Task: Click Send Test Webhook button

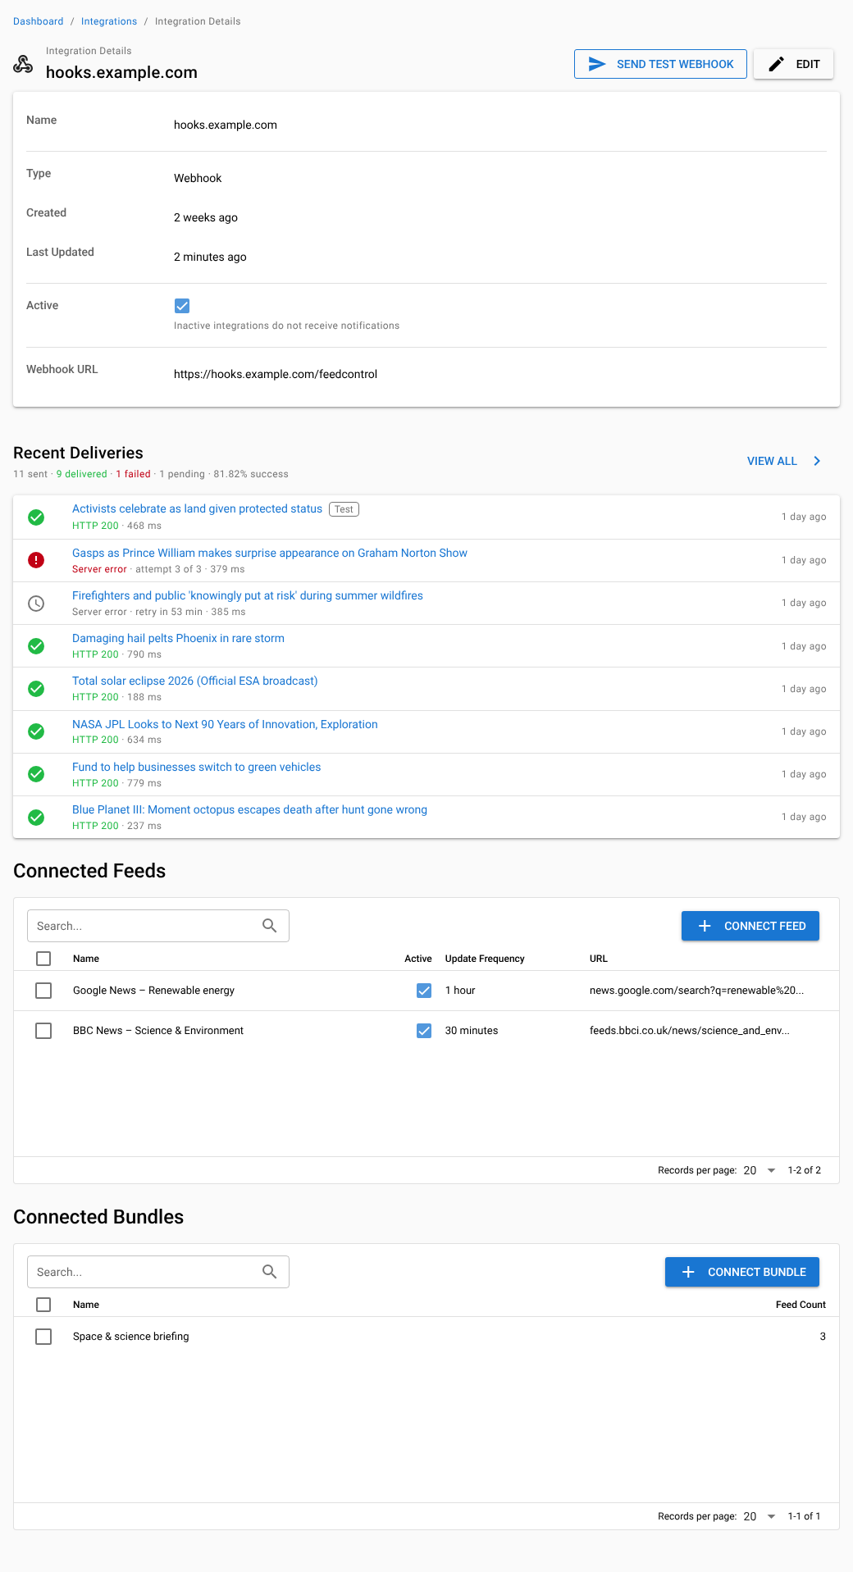Action: pos(660,64)
